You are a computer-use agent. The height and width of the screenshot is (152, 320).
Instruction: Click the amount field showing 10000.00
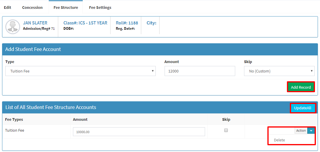coord(139,132)
